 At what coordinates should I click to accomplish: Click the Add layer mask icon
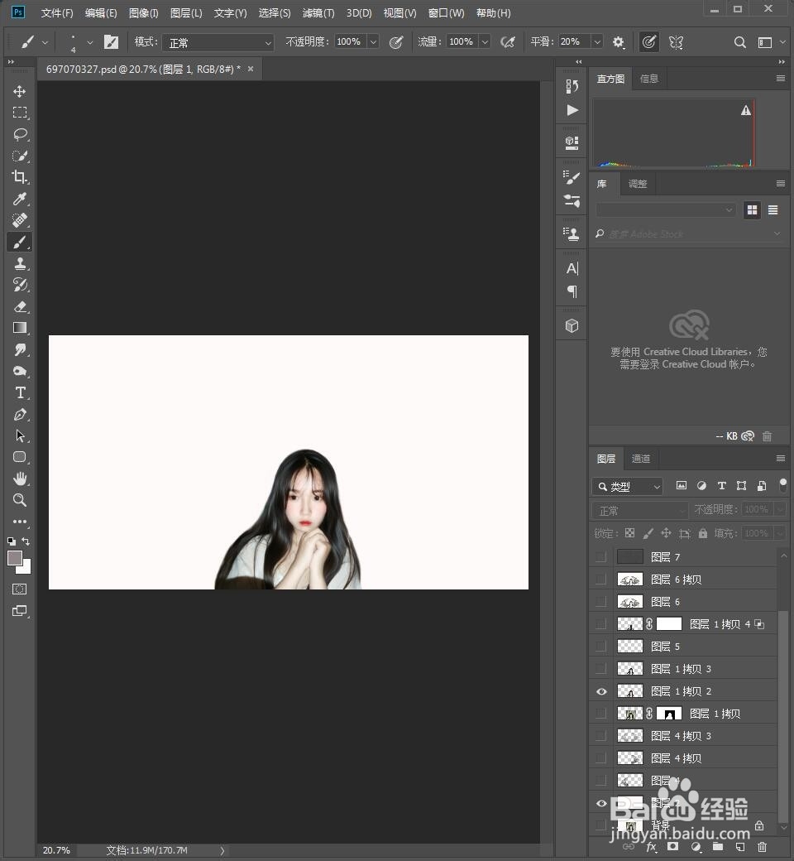click(x=672, y=848)
